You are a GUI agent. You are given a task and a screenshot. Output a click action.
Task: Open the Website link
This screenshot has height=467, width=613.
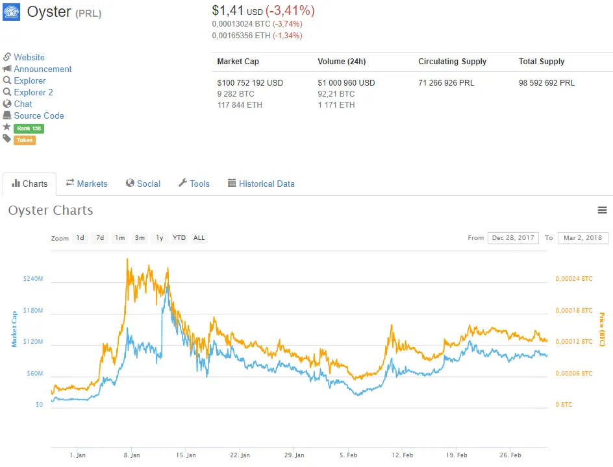[x=29, y=57]
